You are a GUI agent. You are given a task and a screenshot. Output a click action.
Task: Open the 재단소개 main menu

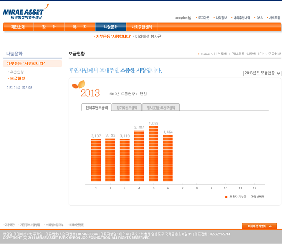[x=18, y=27]
